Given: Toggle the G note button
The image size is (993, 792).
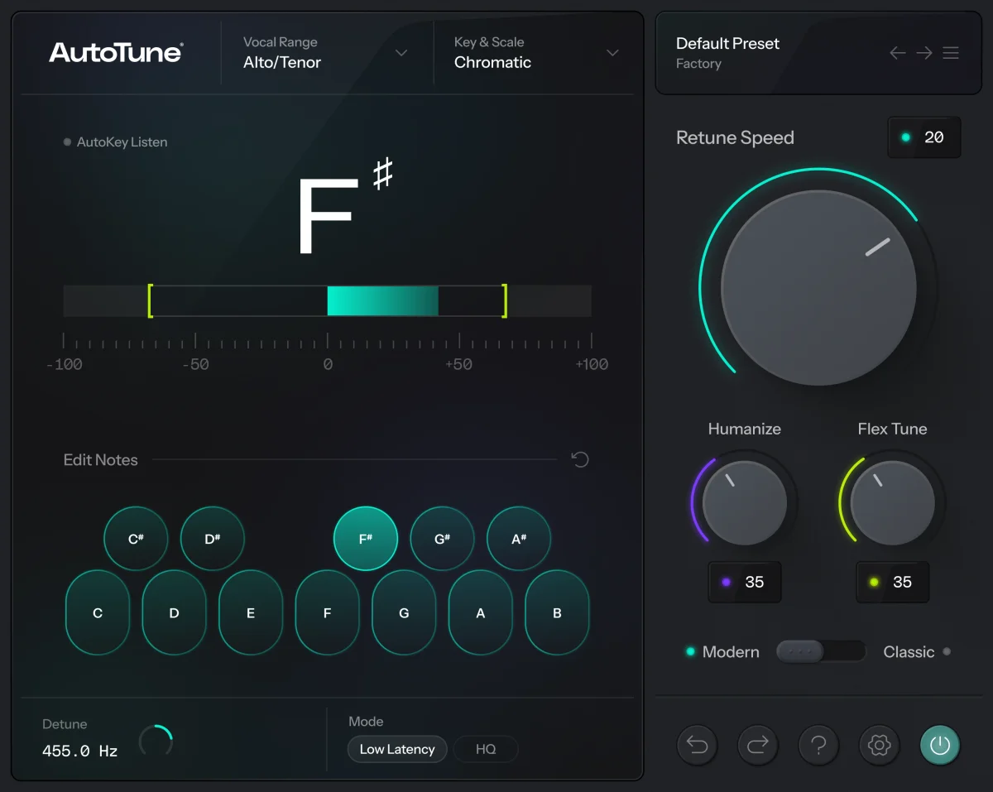Looking at the screenshot, I should 404,613.
